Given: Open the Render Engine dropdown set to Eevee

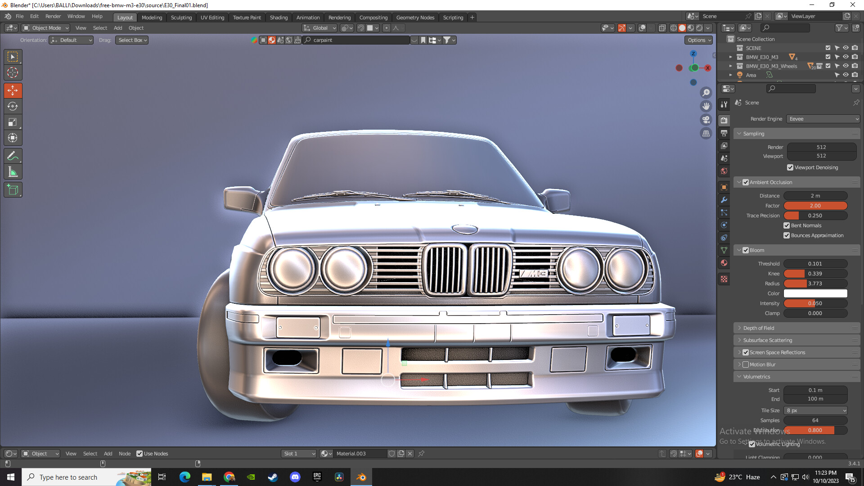Looking at the screenshot, I should (x=822, y=118).
